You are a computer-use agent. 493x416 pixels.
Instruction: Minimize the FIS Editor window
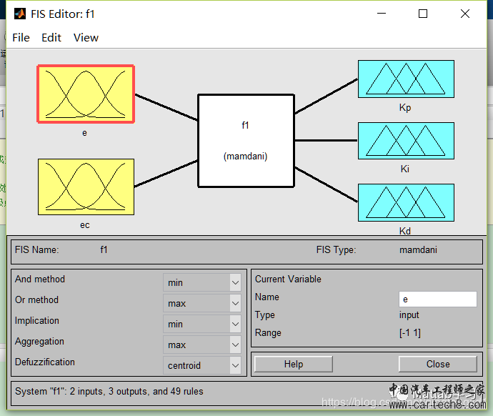click(382, 14)
